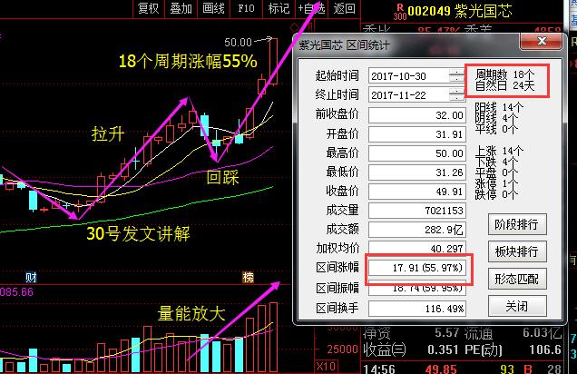Select the 加权均价 value 40.297
Image resolution: width=577 pixels, height=374 pixels.
pos(417,248)
